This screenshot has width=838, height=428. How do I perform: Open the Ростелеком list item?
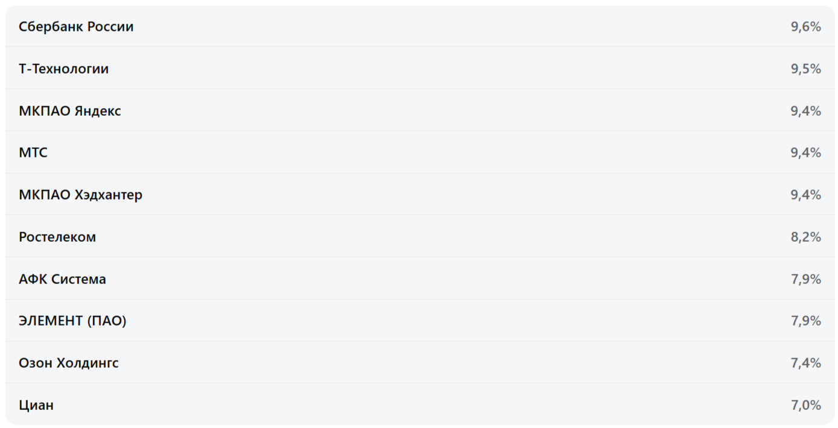57,237
